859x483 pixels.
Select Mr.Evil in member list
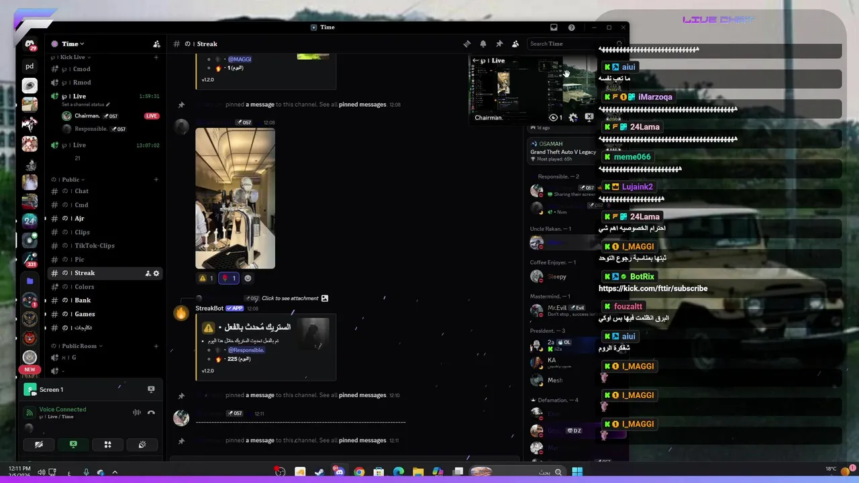(x=556, y=307)
